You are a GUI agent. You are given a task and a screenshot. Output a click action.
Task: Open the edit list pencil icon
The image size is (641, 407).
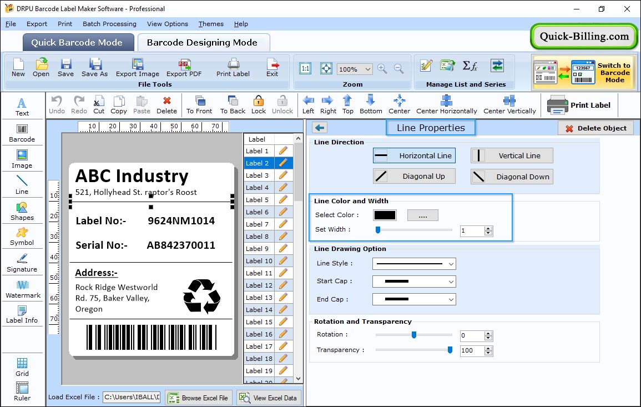pos(426,66)
